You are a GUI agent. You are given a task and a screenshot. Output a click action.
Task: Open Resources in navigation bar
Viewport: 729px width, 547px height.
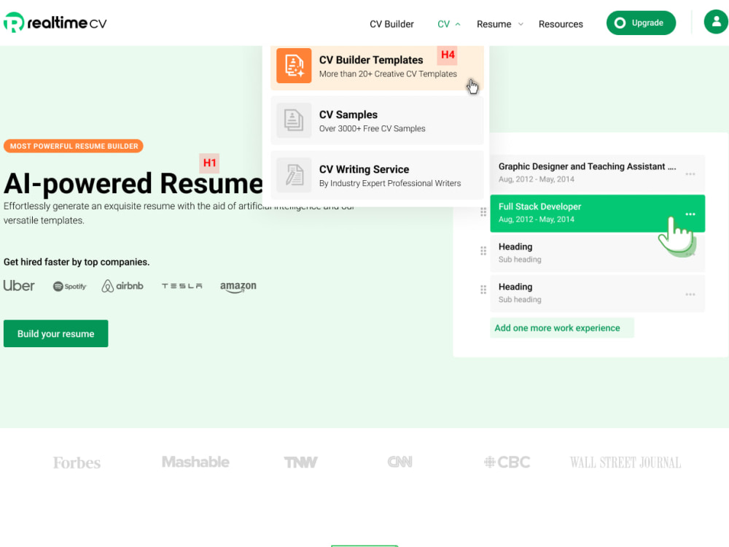click(x=561, y=24)
